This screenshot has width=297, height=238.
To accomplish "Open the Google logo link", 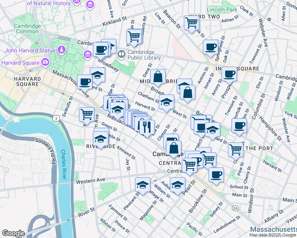I will tap(13, 233).
